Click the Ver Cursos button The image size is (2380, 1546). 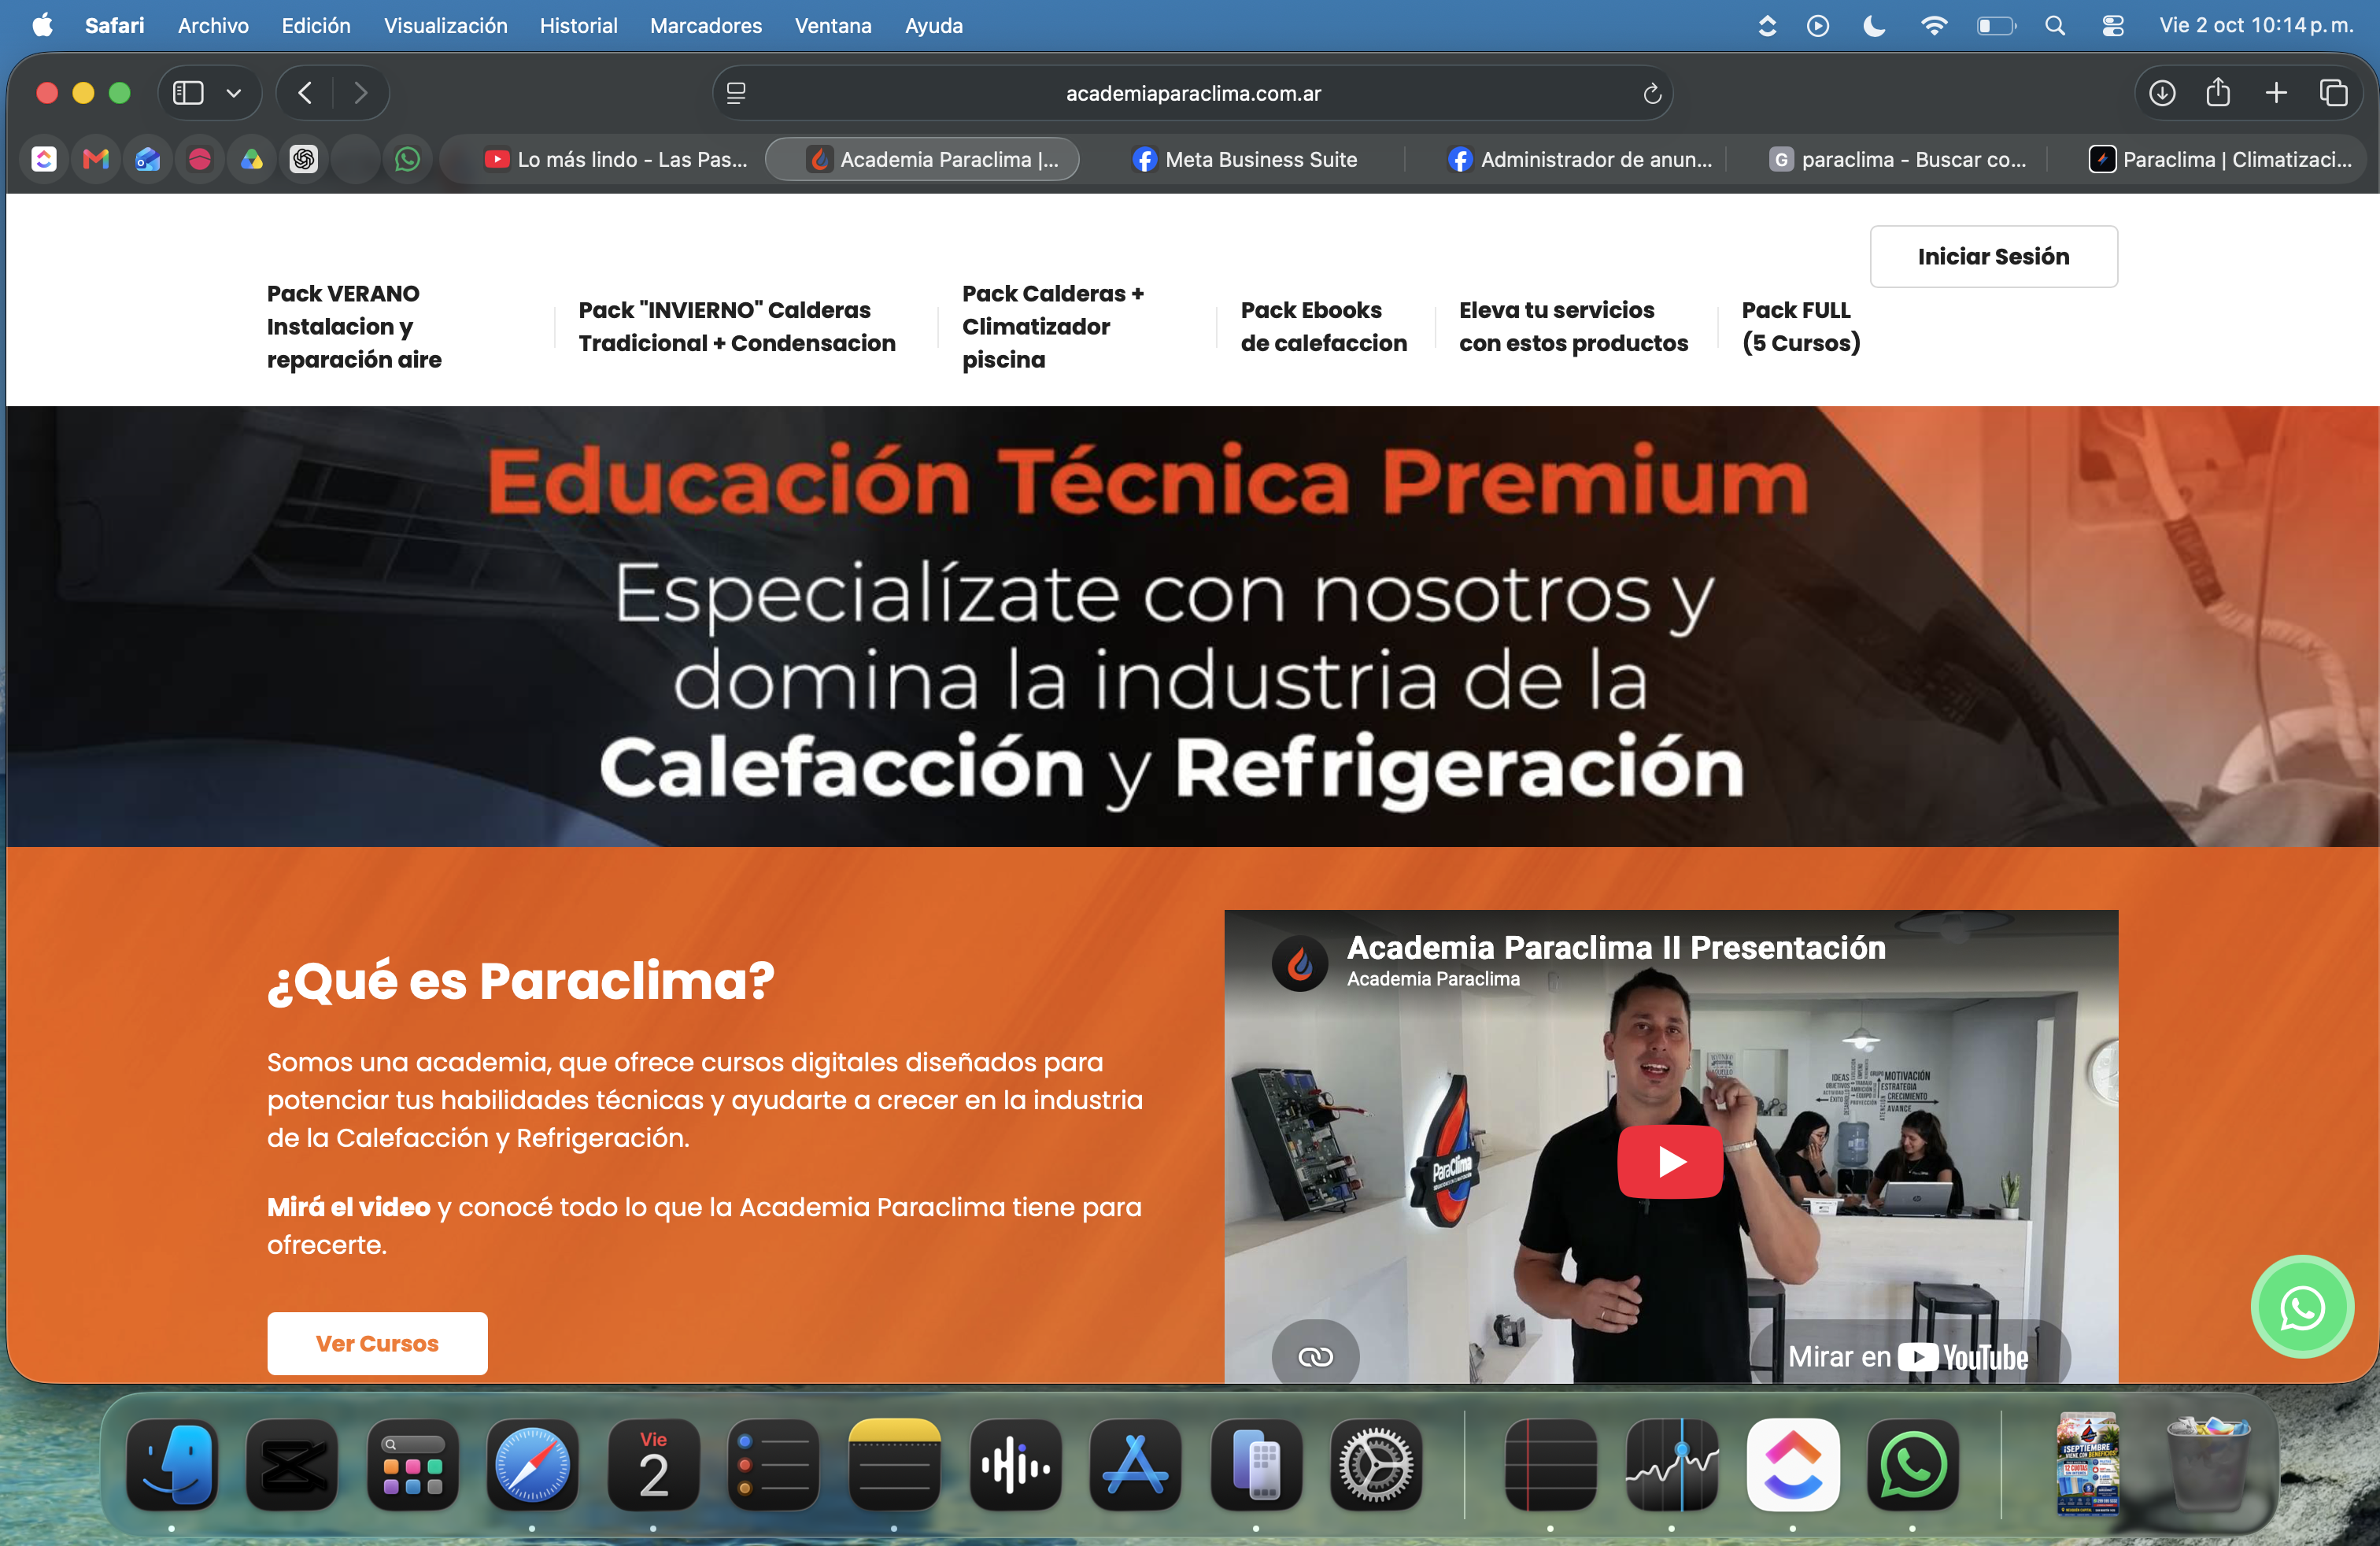click(377, 1343)
